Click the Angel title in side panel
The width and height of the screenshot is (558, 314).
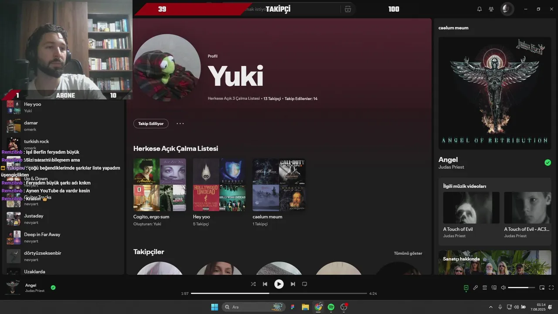[x=448, y=160]
